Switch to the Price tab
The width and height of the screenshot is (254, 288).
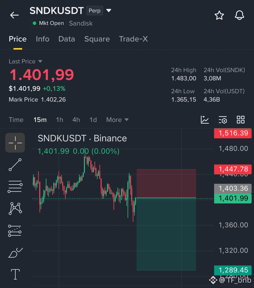(x=17, y=39)
